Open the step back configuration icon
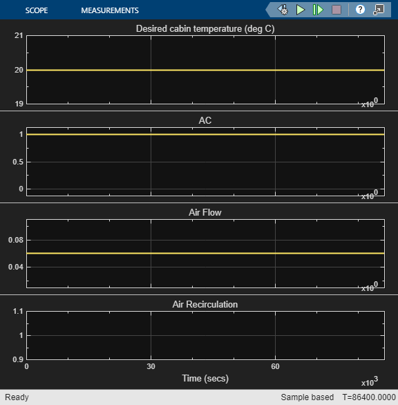This screenshot has width=398, height=405. coord(283,10)
